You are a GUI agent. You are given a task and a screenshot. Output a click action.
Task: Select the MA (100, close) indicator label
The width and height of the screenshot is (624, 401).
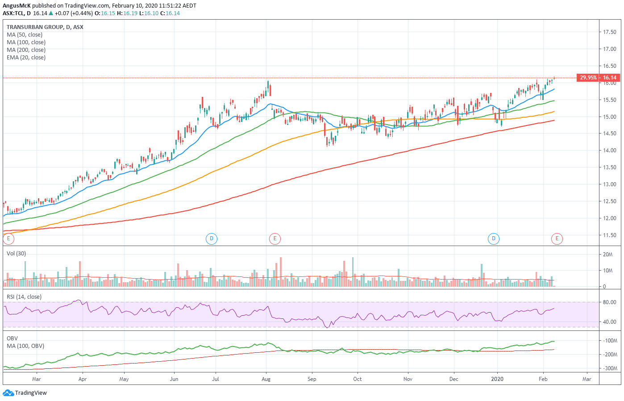pos(26,42)
